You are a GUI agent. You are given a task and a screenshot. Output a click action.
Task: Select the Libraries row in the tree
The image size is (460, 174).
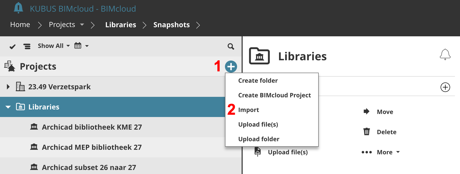click(112, 107)
